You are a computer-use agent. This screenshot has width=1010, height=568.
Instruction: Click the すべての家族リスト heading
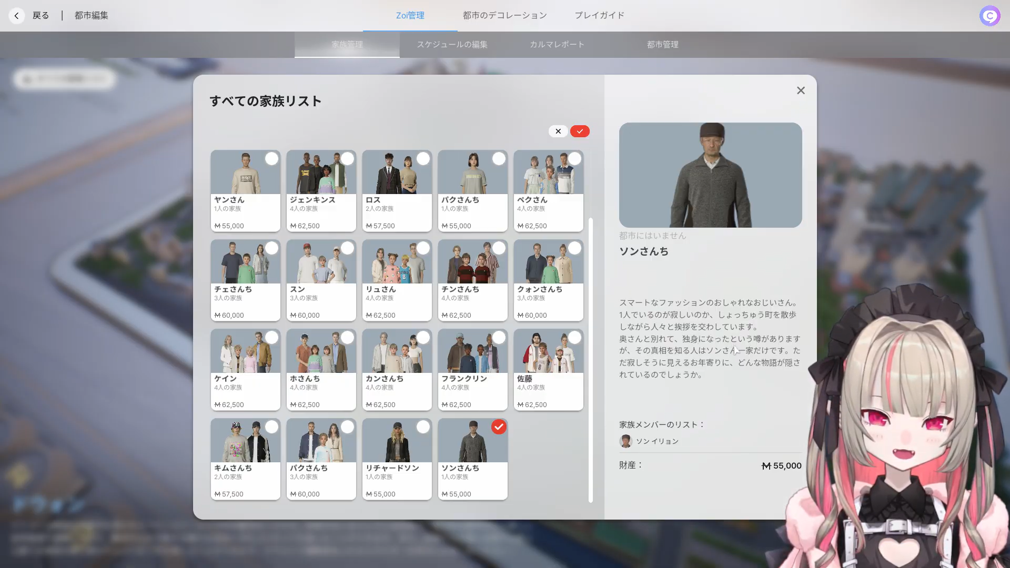click(x=266, y=101)
